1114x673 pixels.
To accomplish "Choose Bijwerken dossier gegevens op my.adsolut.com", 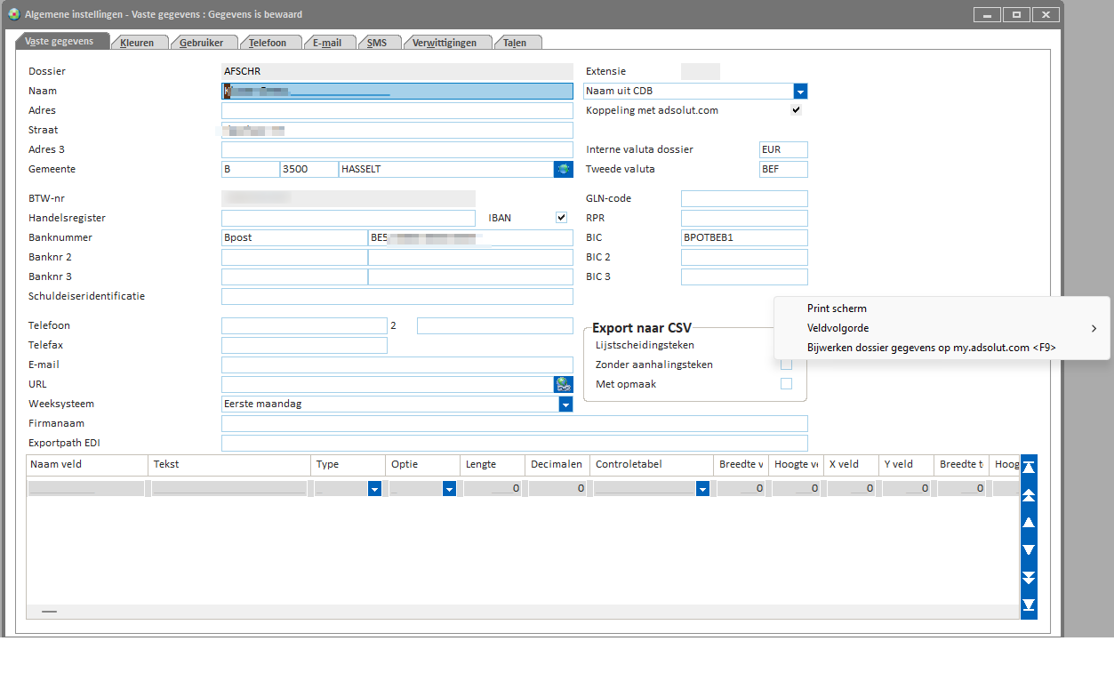I will [x=931, y=348].
